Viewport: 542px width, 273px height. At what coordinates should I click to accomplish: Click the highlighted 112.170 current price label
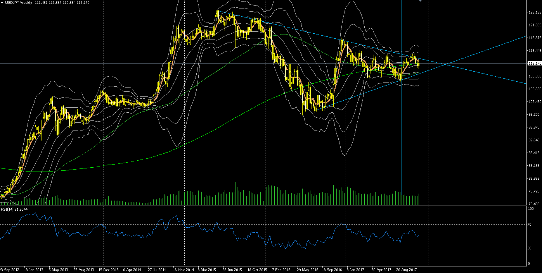click(x=535, y=64)
